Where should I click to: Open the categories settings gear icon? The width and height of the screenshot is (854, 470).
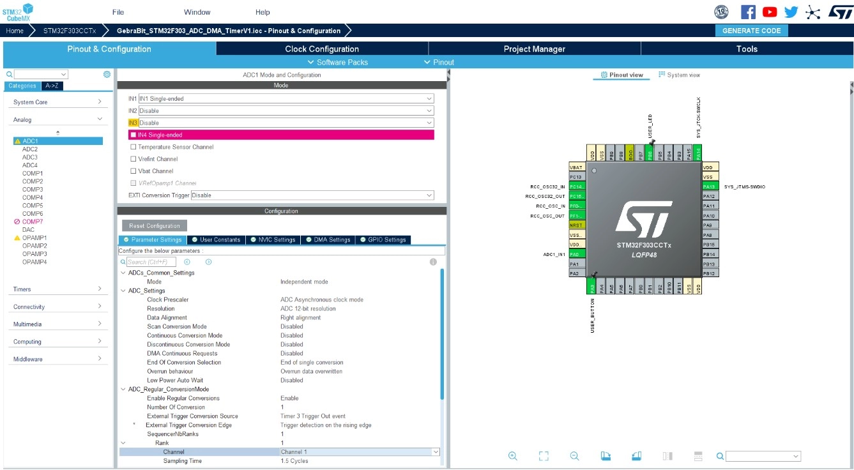click(107, 74)
